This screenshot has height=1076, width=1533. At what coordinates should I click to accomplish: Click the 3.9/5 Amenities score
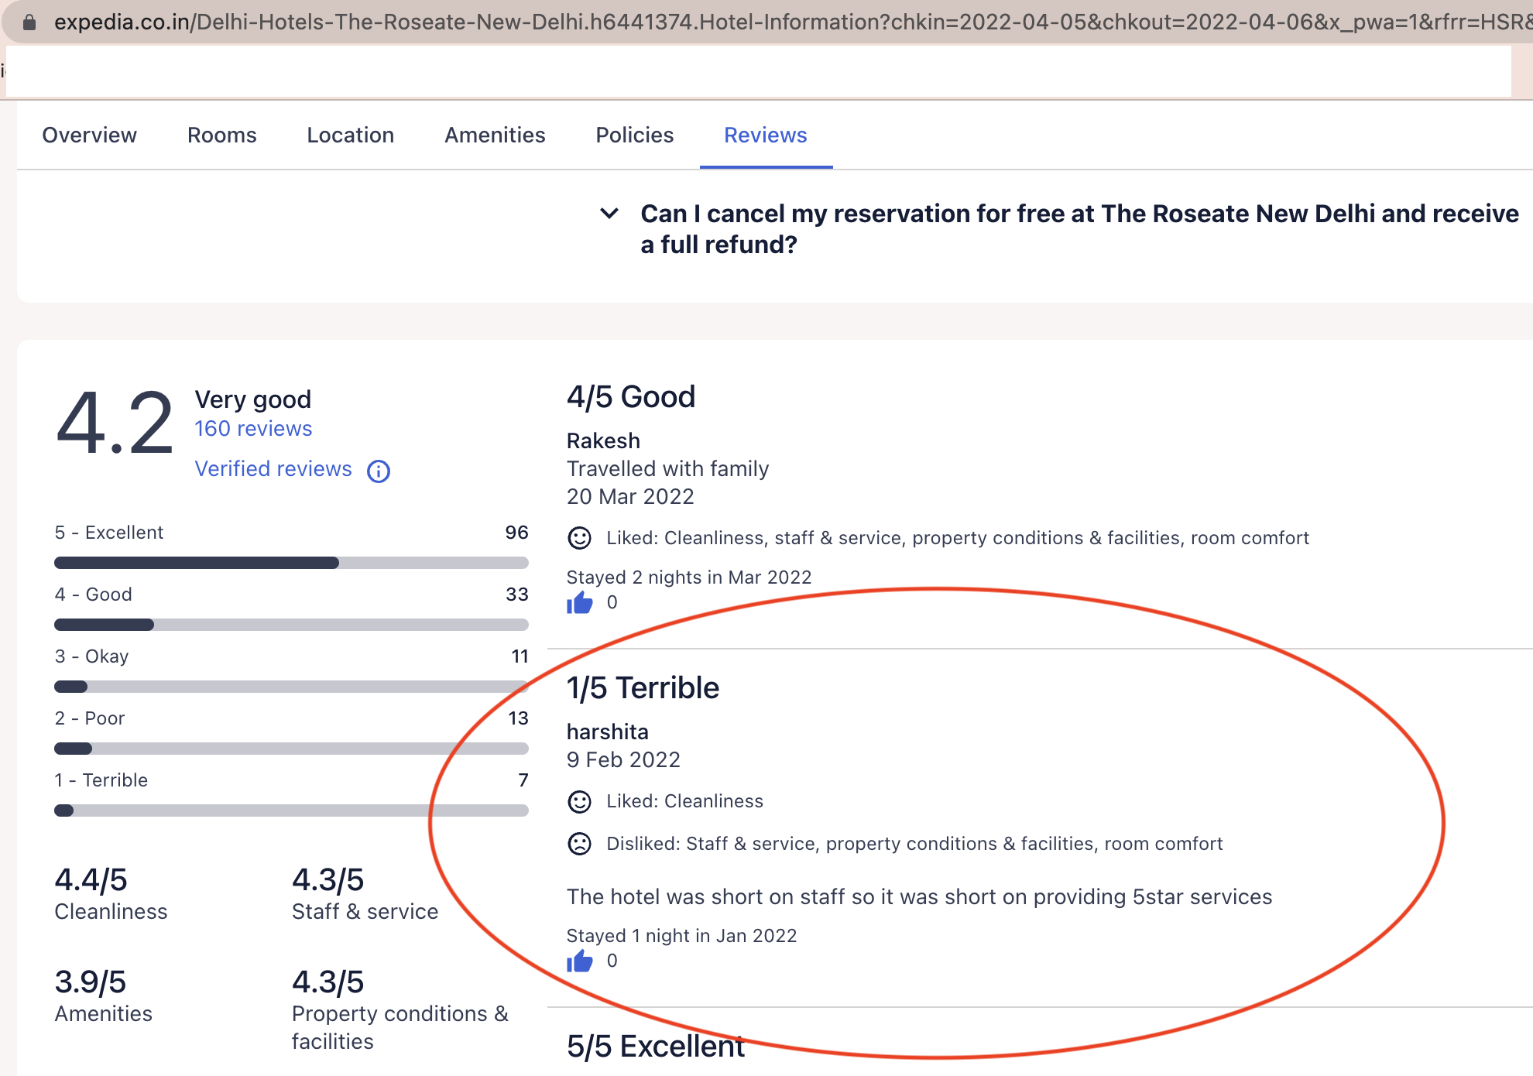coord(91,982)
